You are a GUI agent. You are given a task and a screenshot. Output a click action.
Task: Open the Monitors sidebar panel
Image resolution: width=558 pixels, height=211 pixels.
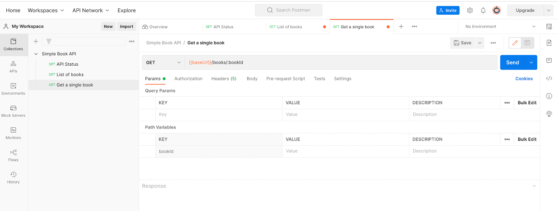coord(14,133)
